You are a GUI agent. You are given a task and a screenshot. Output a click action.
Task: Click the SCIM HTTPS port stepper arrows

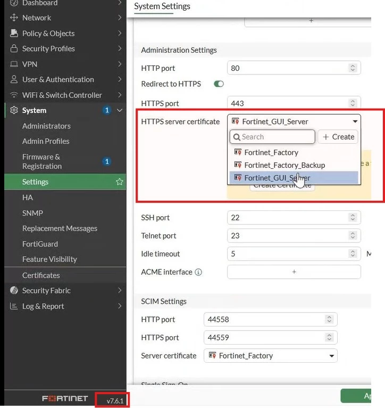(x=329, y=338)
